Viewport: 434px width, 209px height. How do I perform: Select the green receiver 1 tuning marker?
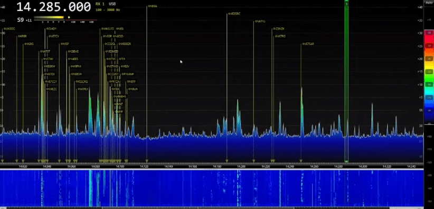346,82
